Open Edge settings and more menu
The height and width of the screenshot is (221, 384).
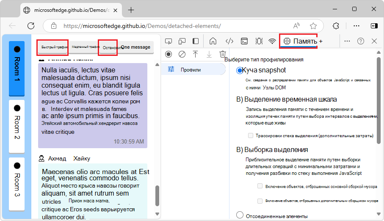356,26
